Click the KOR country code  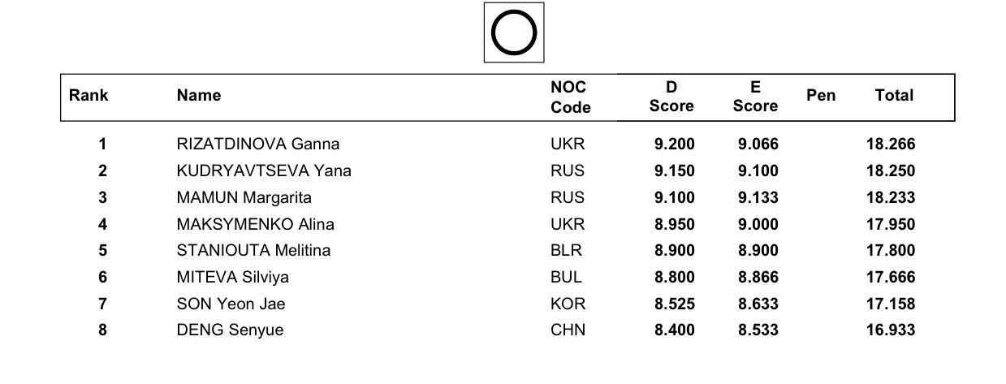click(x=568, y=304)
